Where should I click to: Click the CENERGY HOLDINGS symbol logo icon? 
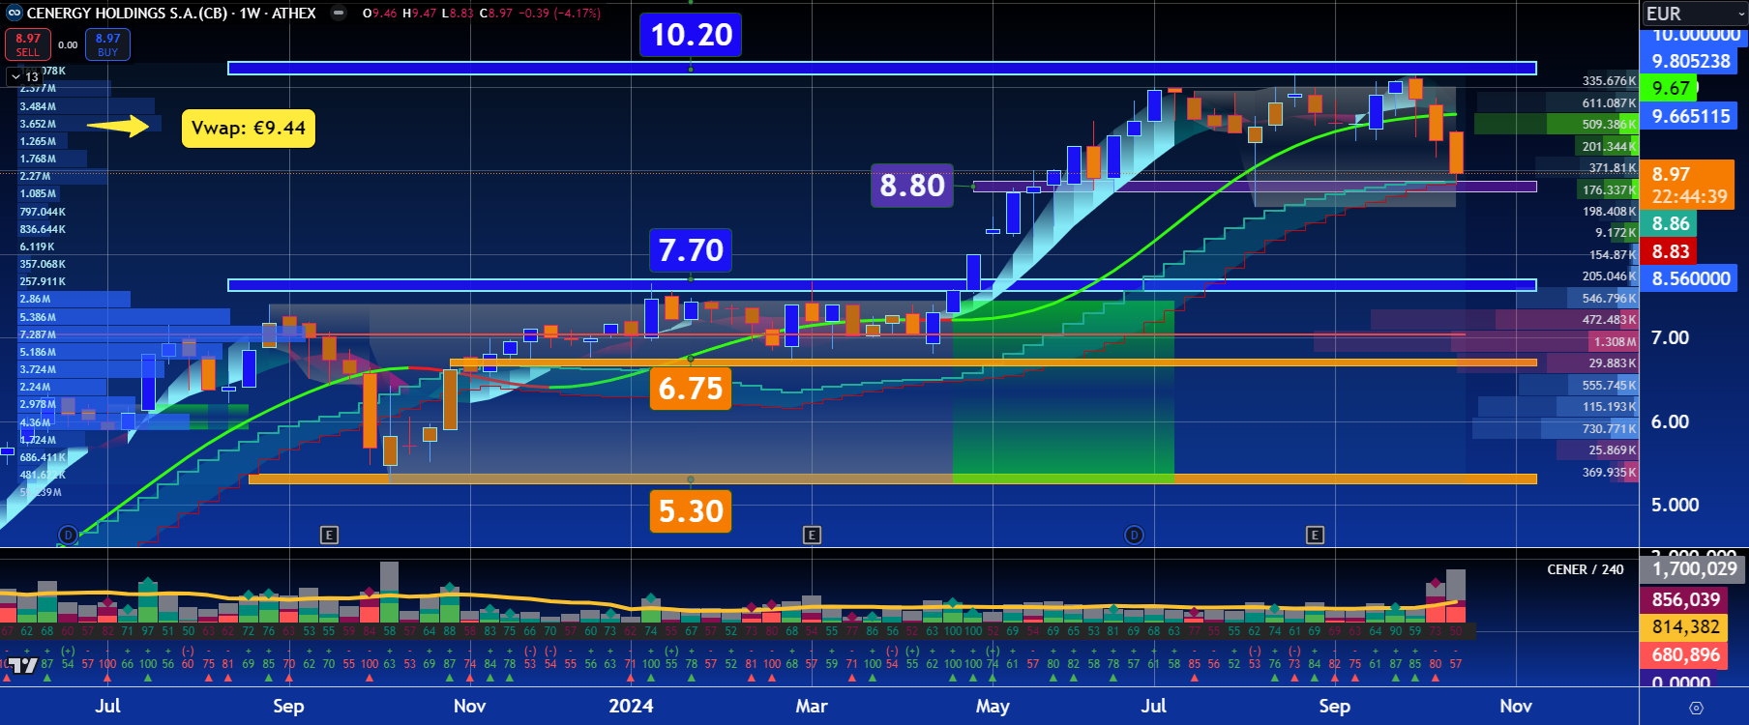tap(14, 14)
